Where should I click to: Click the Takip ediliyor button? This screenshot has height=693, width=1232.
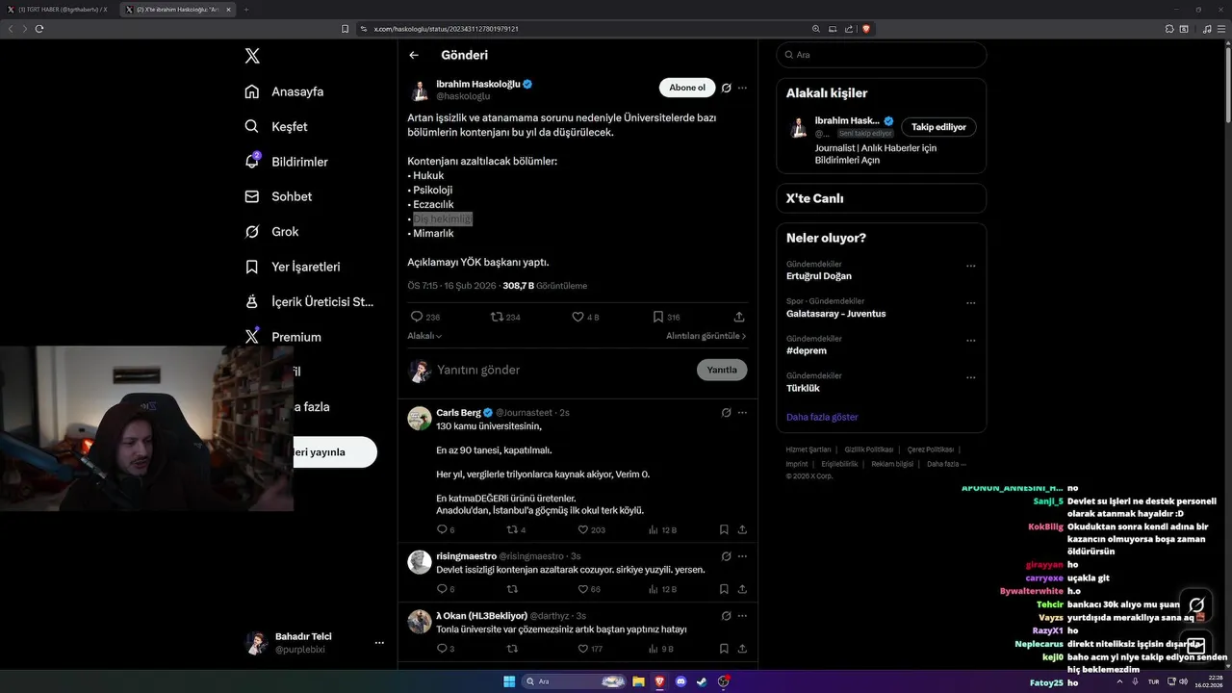pos(938,127)
